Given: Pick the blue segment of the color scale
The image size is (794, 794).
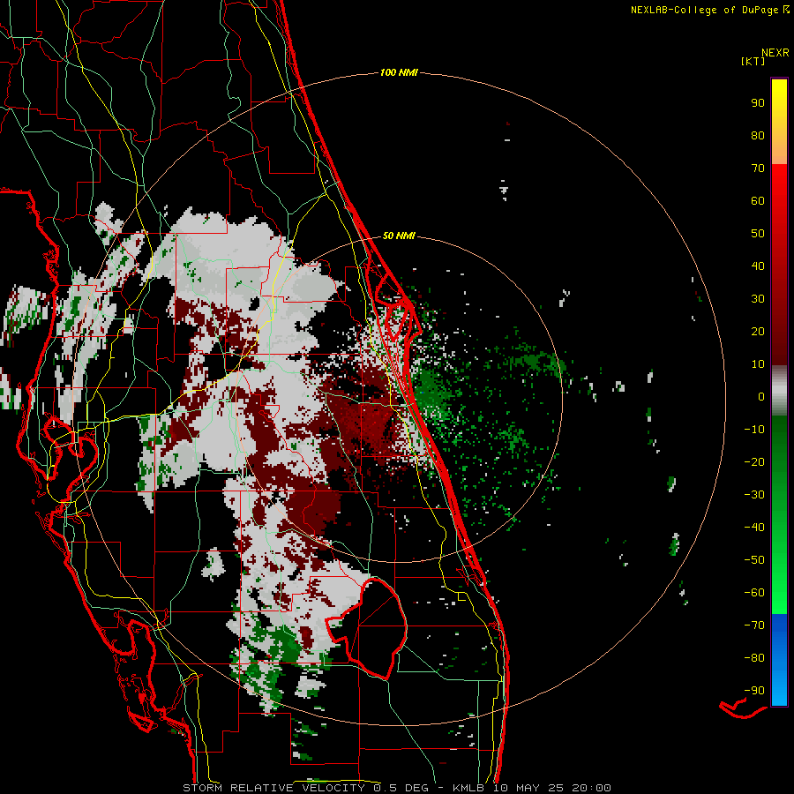Looking at the screenshot, I should 779,660.
